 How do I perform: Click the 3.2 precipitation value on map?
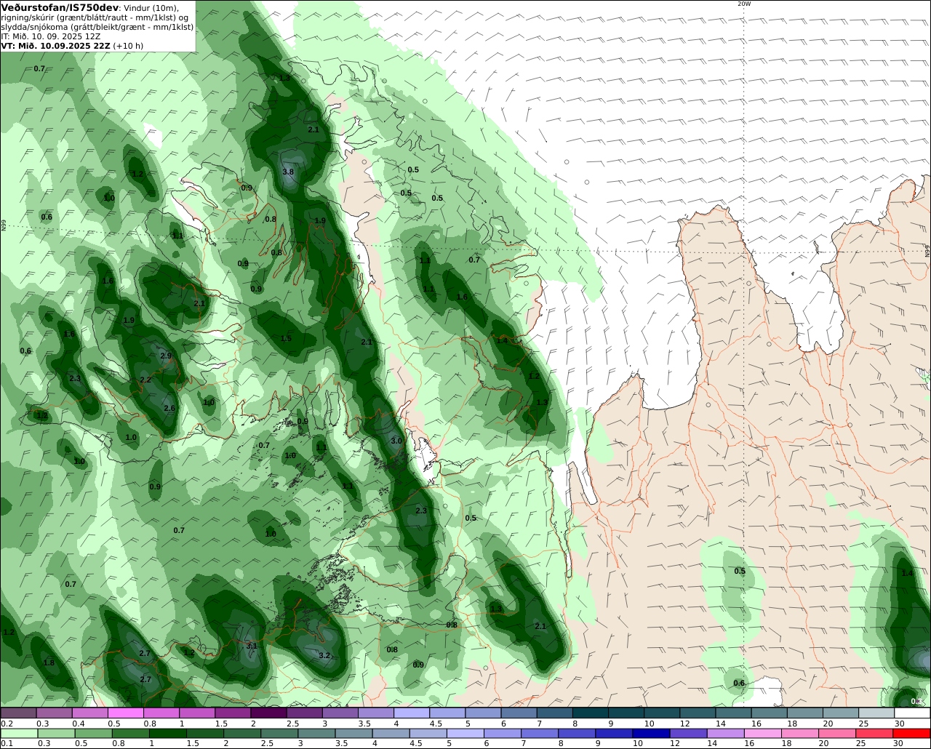click(325, 656)
